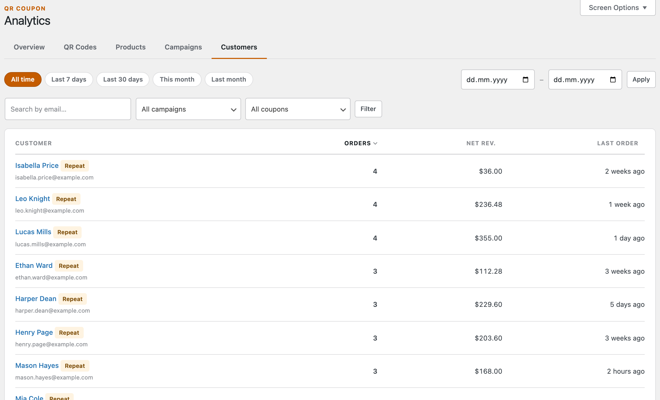660x400 pixels.
Task: Open the All coupons dropdown
Action: [x=298, y=109]
